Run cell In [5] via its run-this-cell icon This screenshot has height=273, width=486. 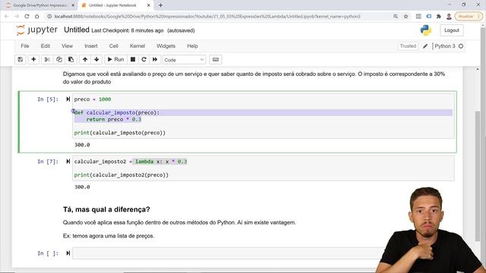68,99
